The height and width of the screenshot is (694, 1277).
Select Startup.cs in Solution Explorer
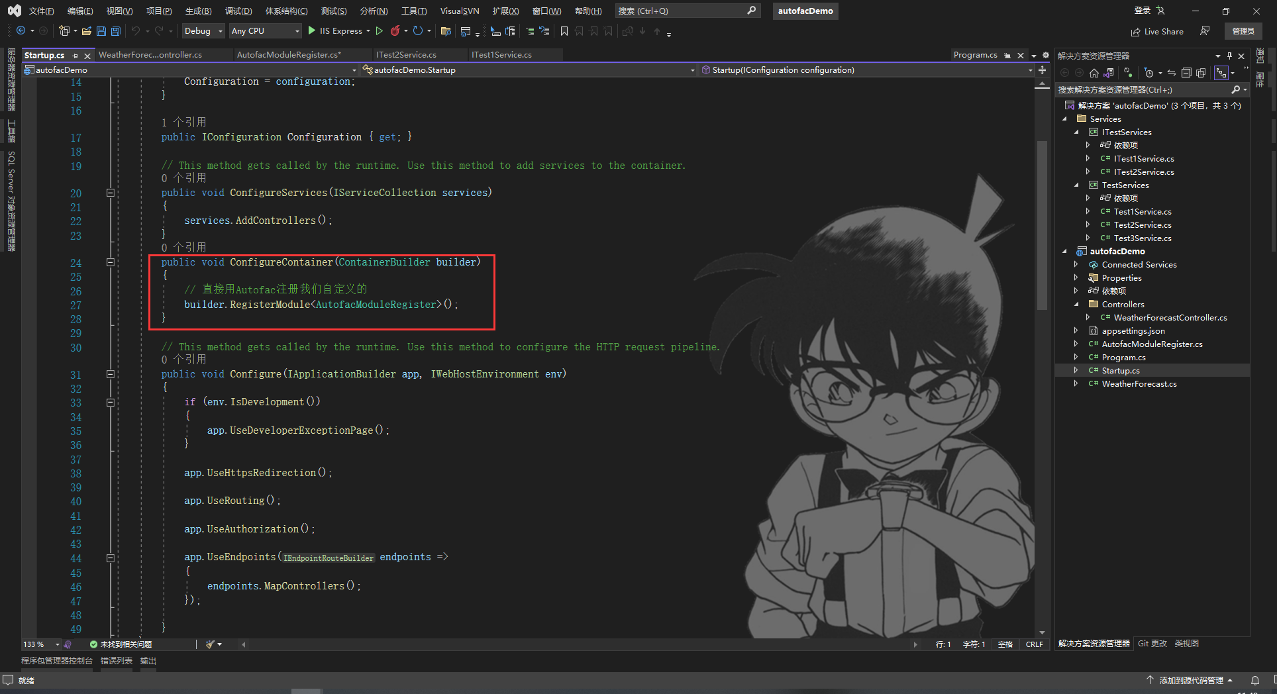pos(1121,371)
